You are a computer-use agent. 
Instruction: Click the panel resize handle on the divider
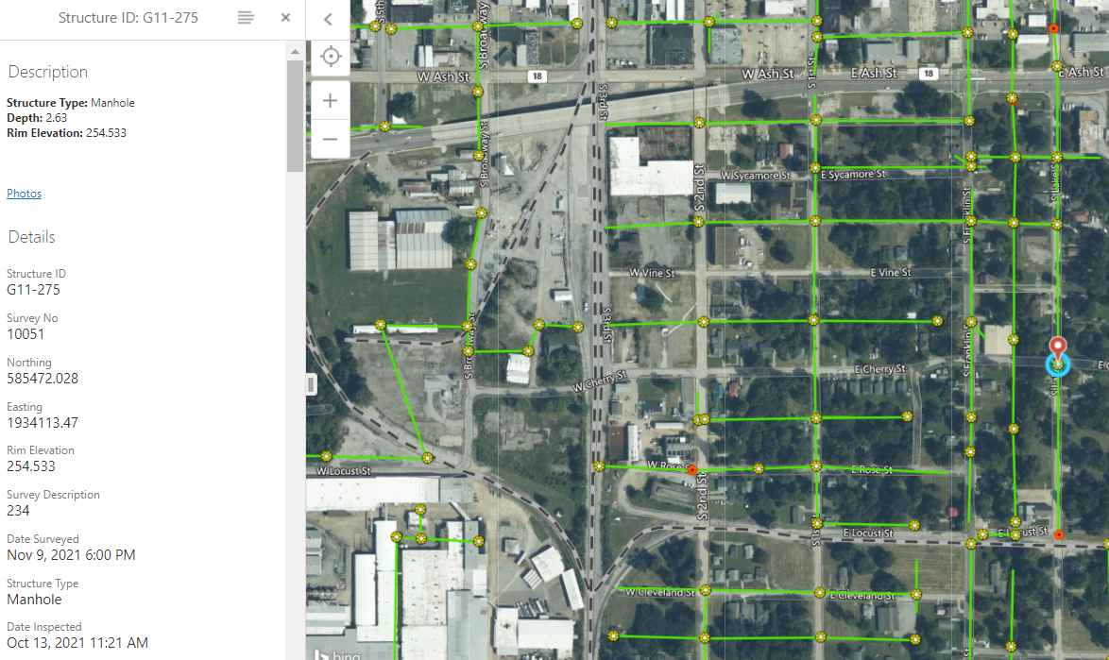click(x=310, y=383)
